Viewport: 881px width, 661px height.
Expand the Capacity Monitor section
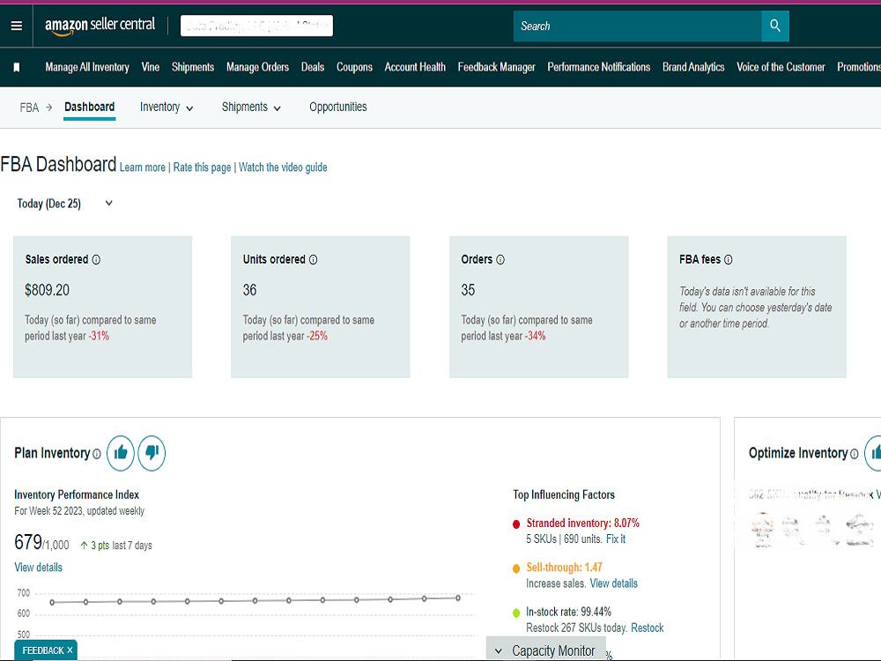tap(546, 650)
